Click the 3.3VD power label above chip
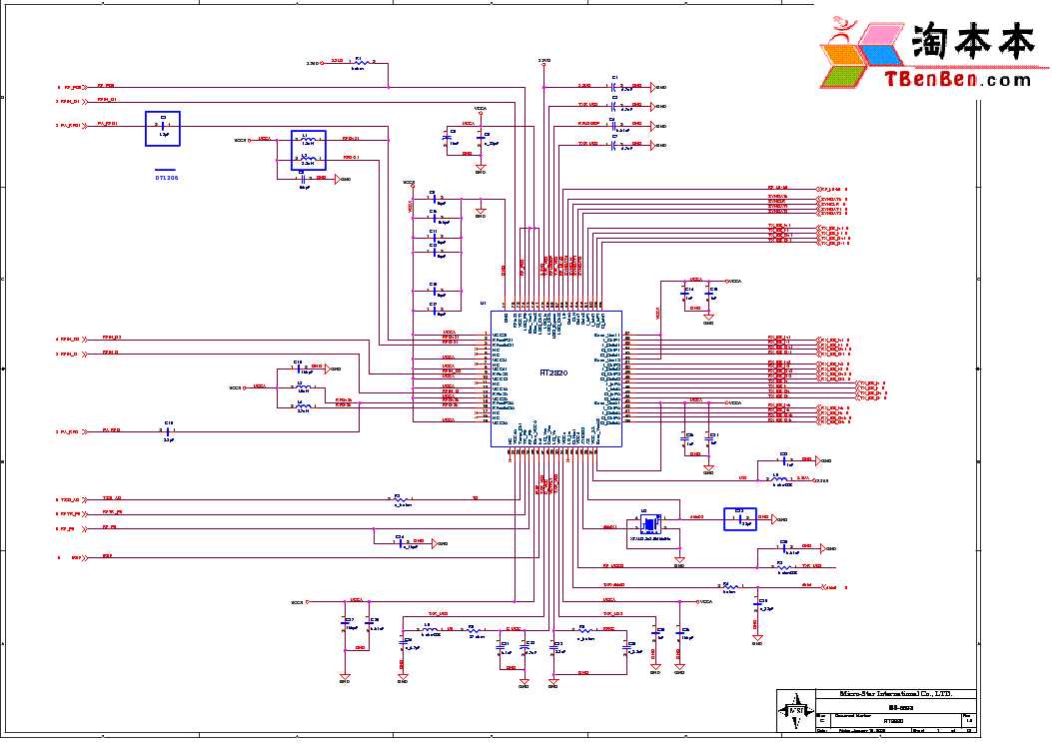This screenshot has width=1052, height=743. point(544,60)
